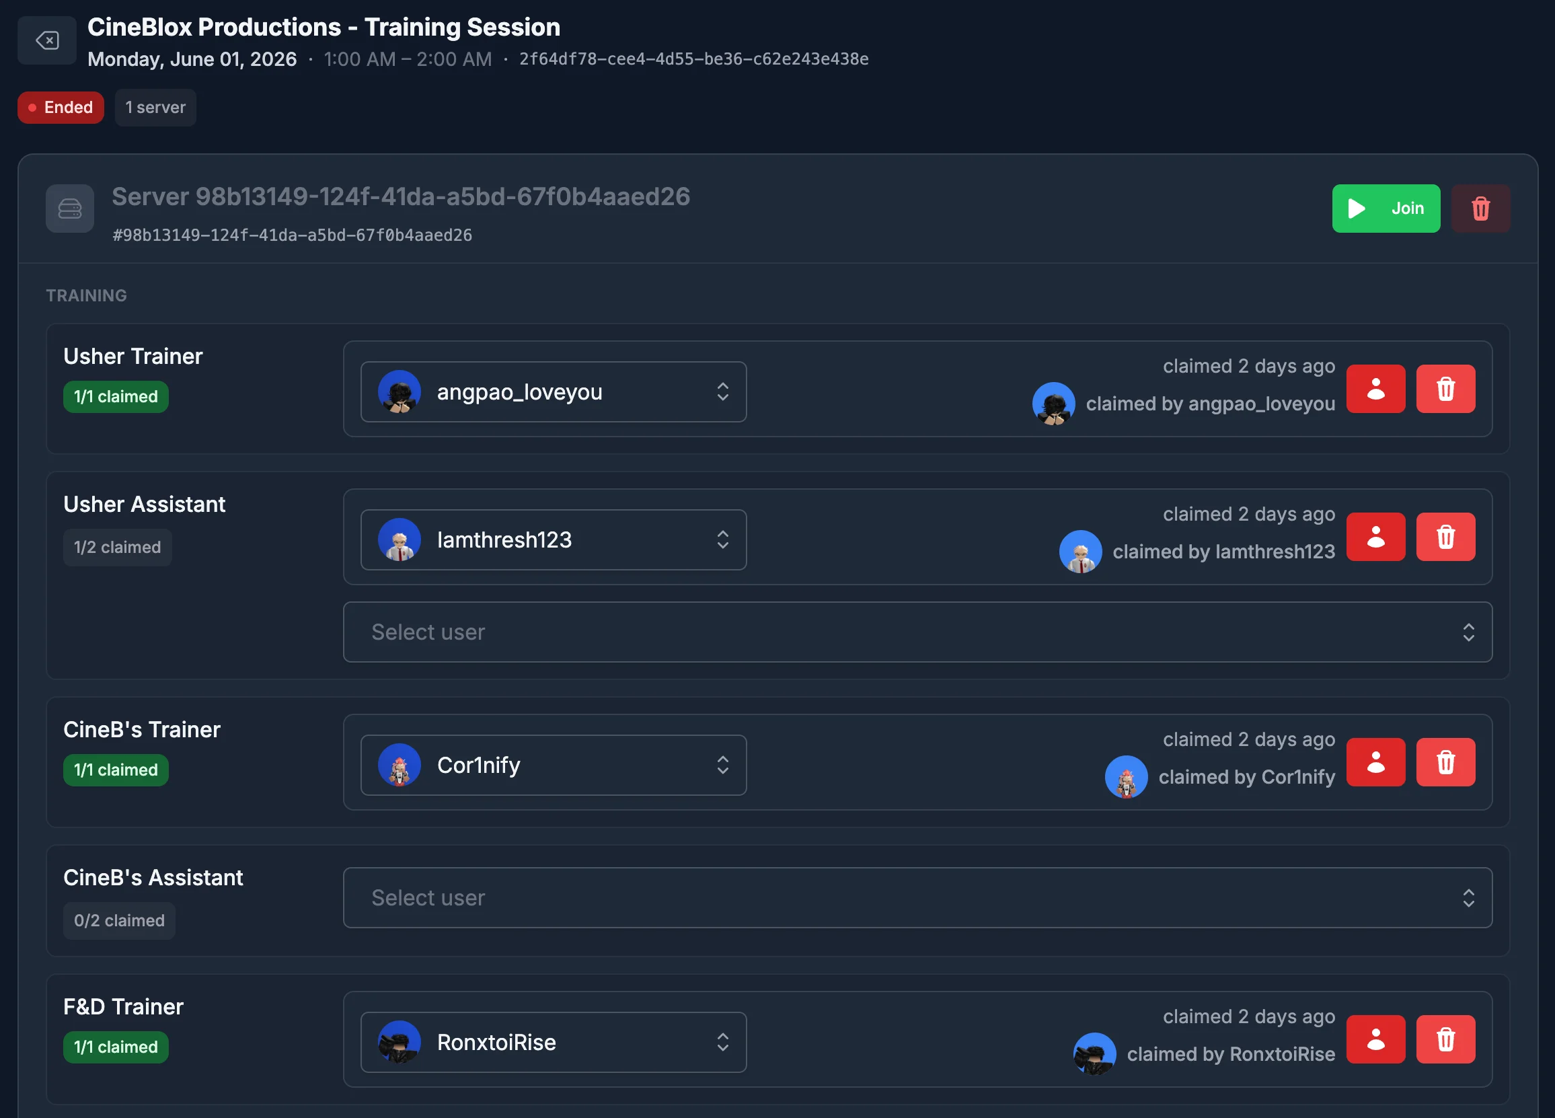Click the F&D Trainer 1/1 claimed badge

[x=116, y=1047]
